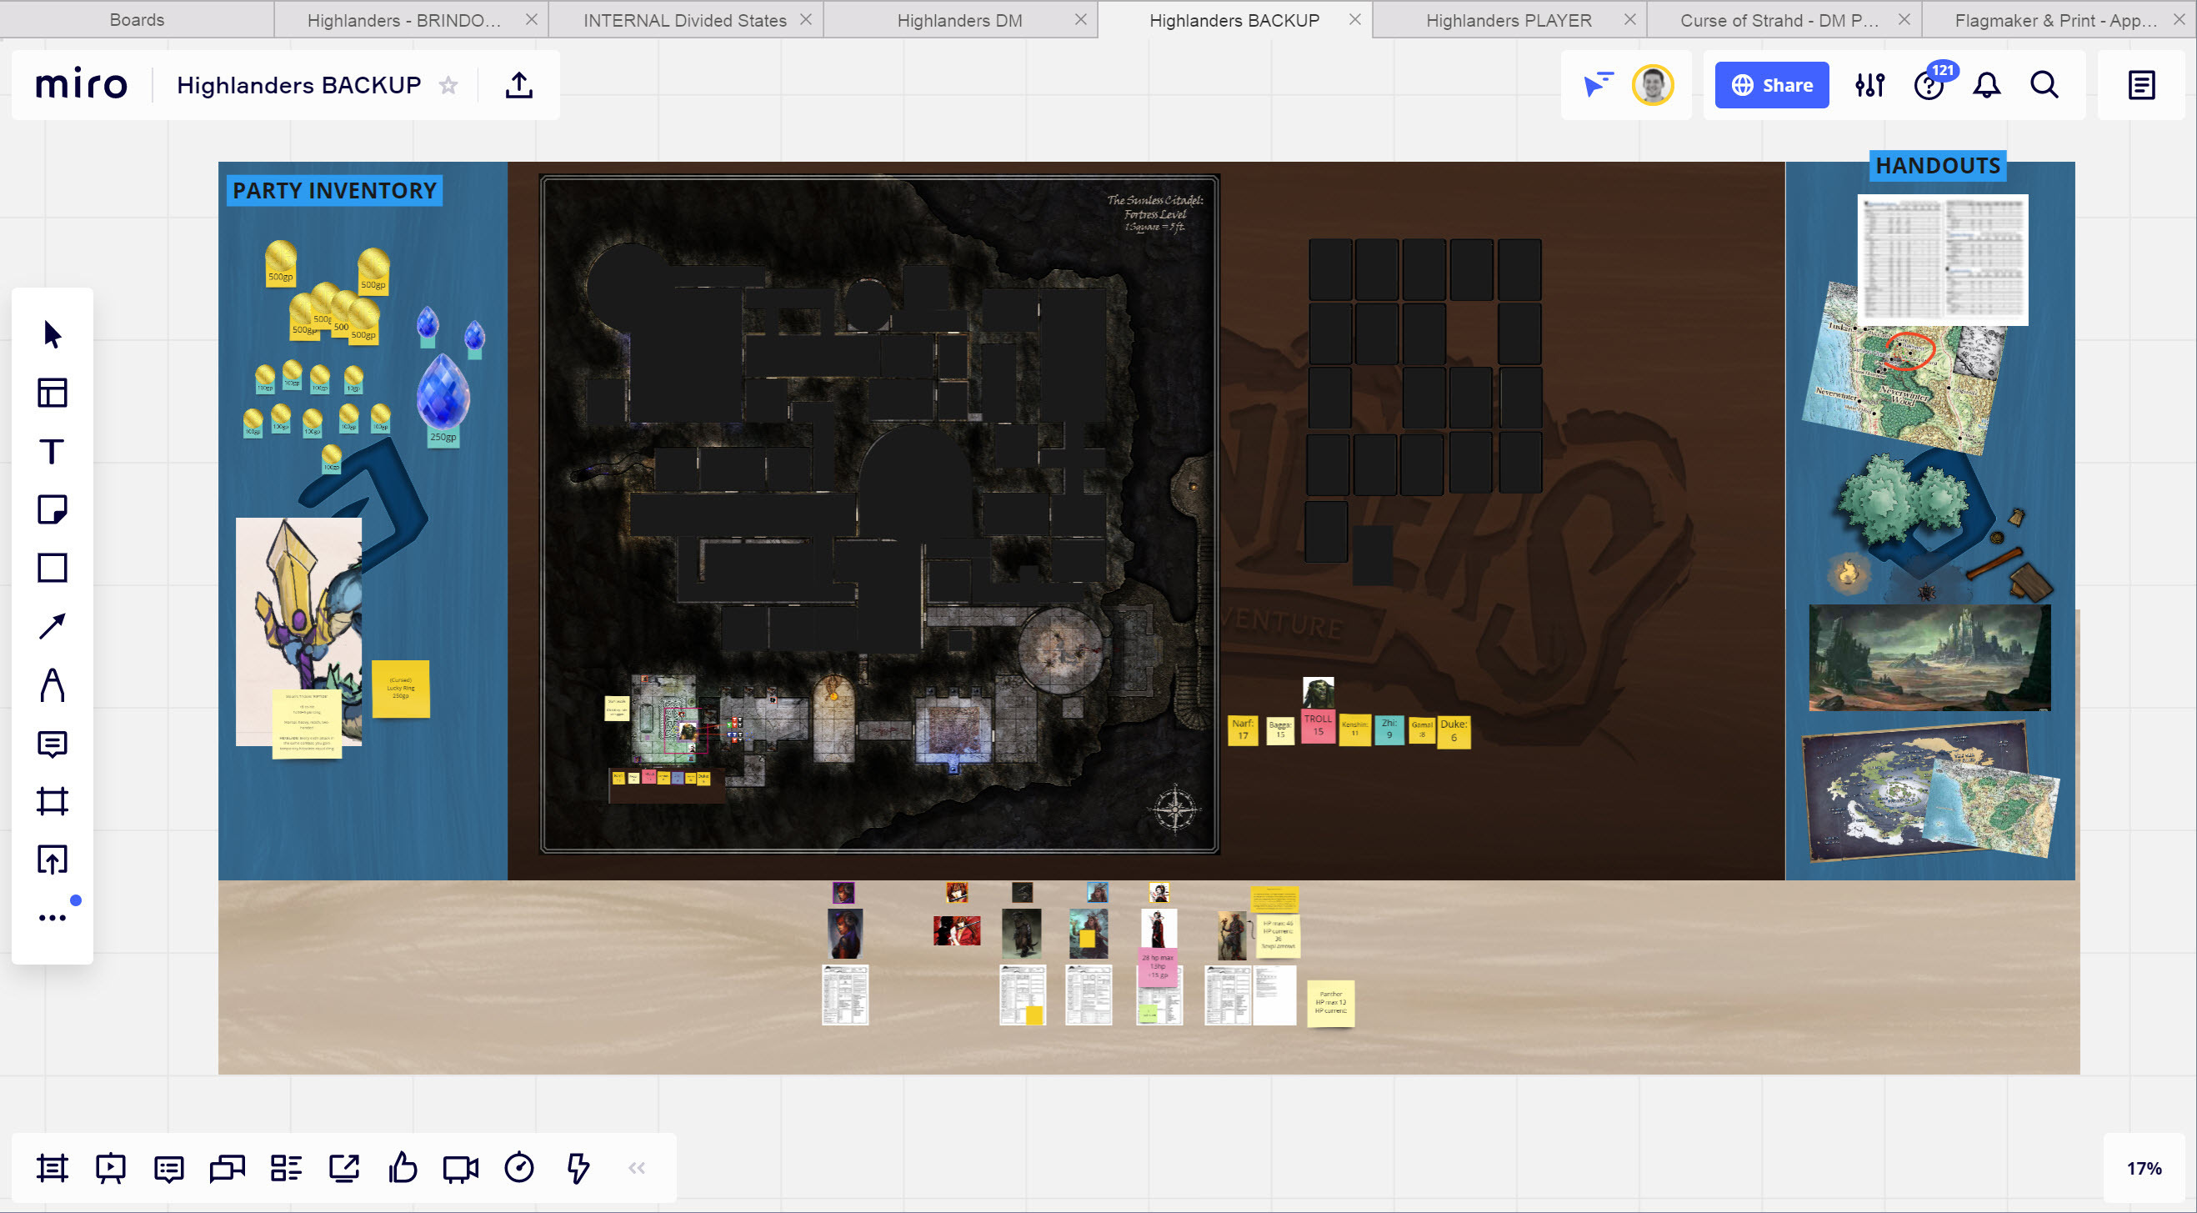Open the notifications bell

pyautogui.click(x=1986, y=84)
